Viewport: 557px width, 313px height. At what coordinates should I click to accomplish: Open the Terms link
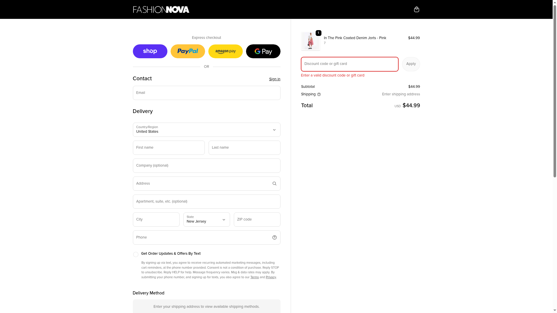(x=254, y=277)
